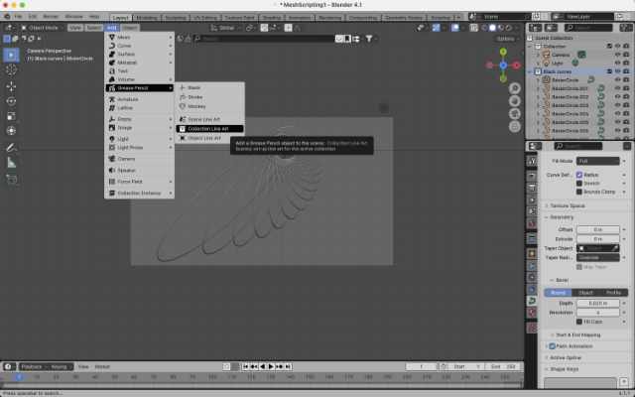The image size is (635, 397).
Task: Click the outliner filter icon
Action: coord(626,28)
